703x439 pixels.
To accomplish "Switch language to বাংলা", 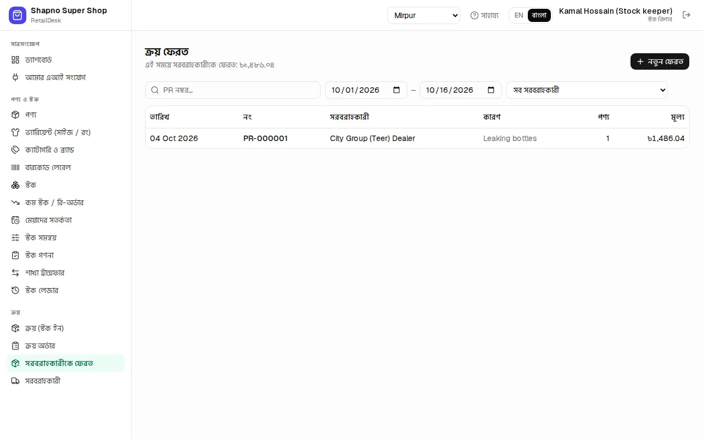I will (539, 15).
